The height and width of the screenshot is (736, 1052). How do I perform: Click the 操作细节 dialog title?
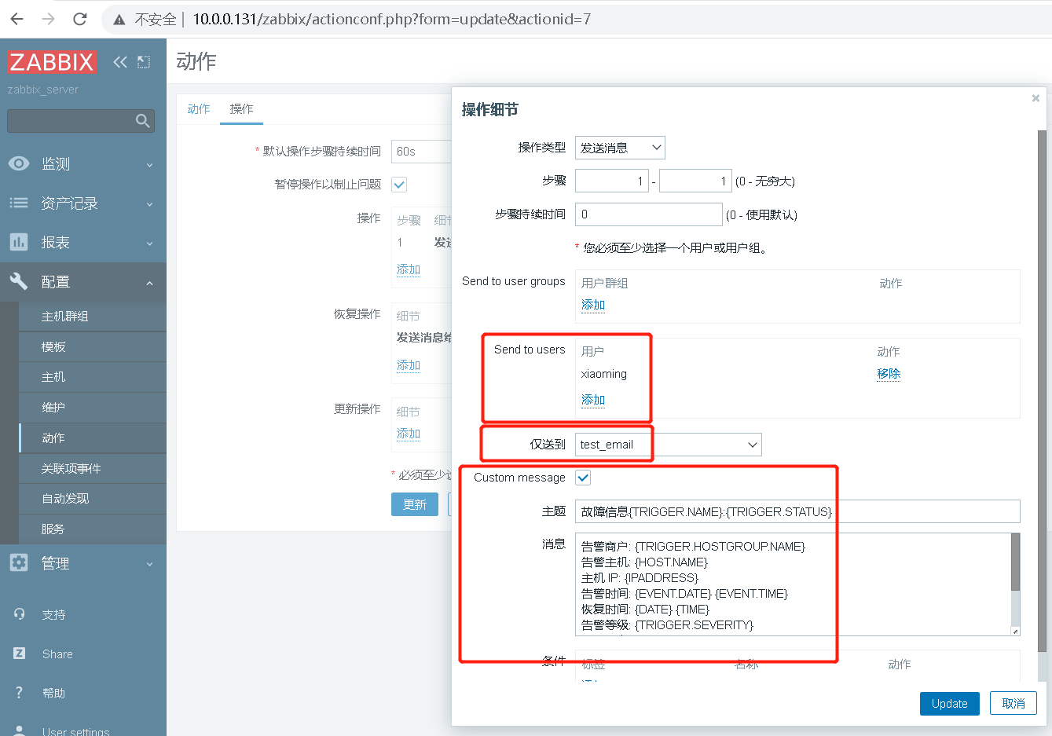click(x=490, y=110)
